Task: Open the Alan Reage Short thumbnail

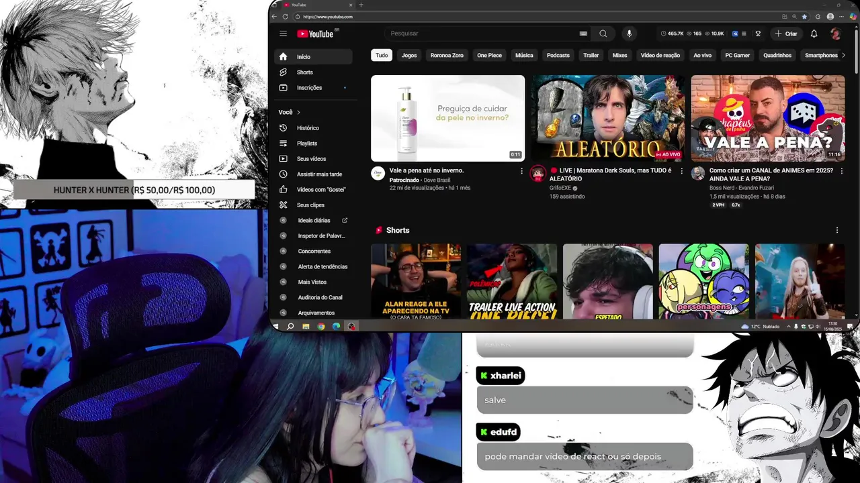Action: [x=416, y=281]
